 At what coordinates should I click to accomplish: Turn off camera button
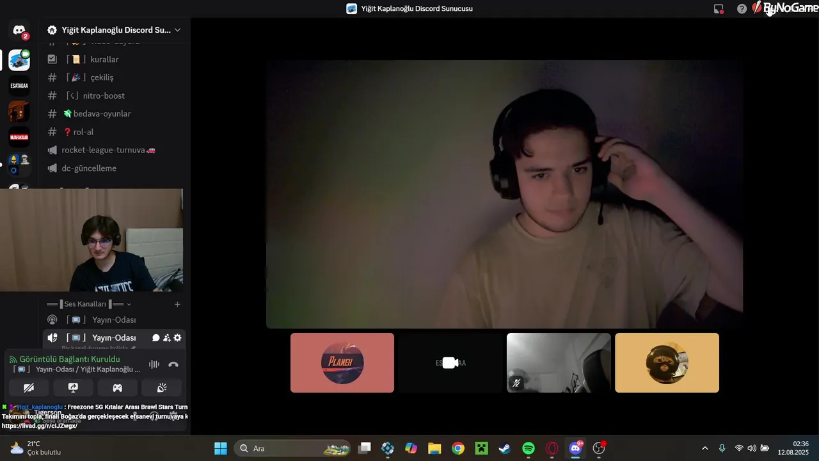tap(29, 387)
